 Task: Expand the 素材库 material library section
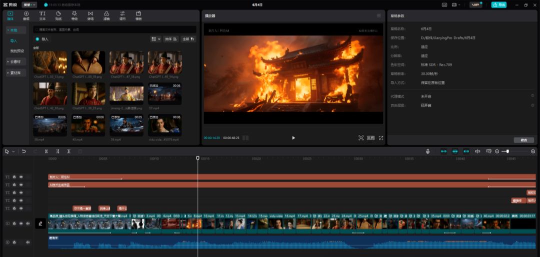pos(16,73)
